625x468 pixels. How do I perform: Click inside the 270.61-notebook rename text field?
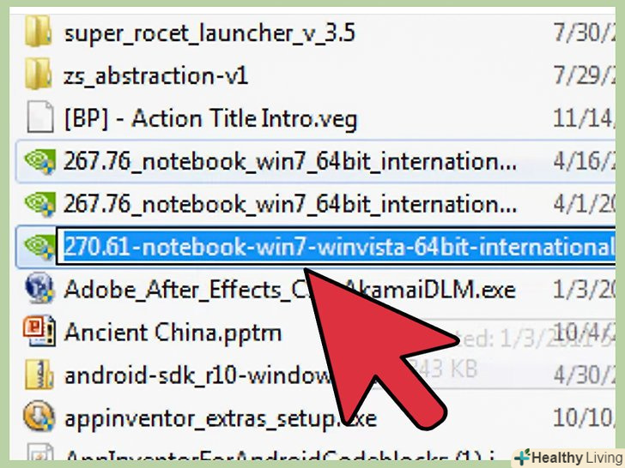pyautogui.click(x=336, y=247)
